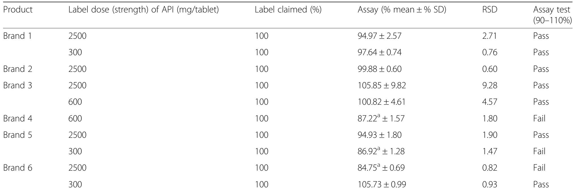
Task: Select the "Label claimed (%)" column header
Action: tap(288, 10)
